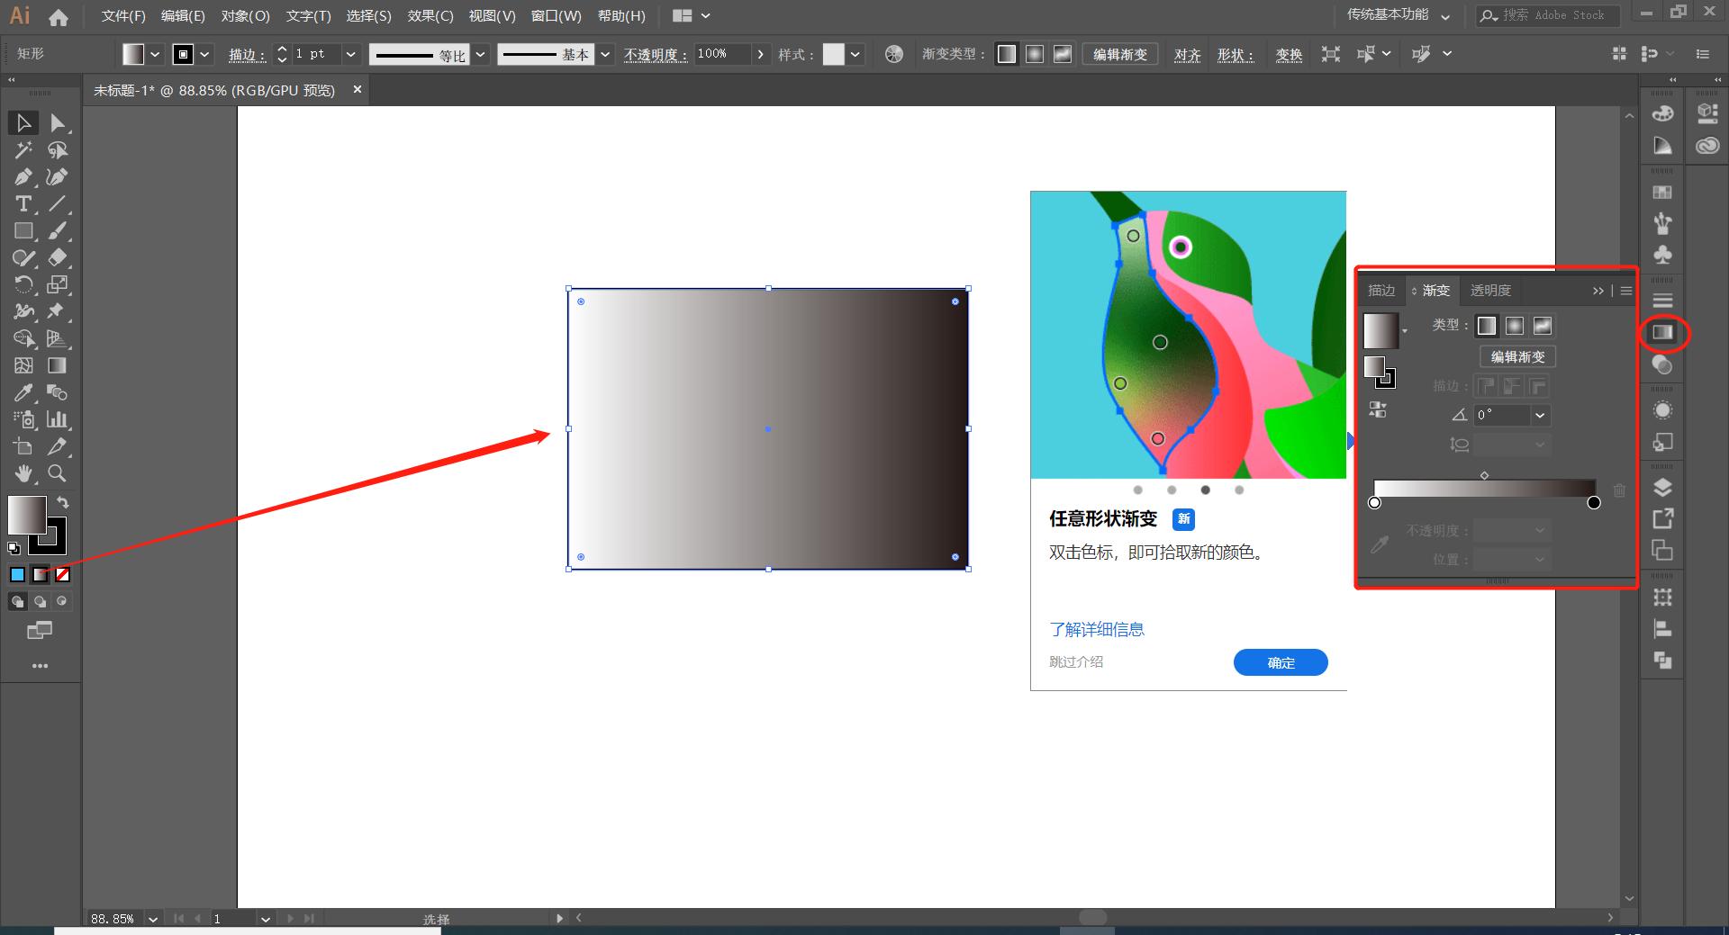Set fill to None using the slash swatch
The width and height of the screenshot is (1729, 935).
[x=61, y=574]
